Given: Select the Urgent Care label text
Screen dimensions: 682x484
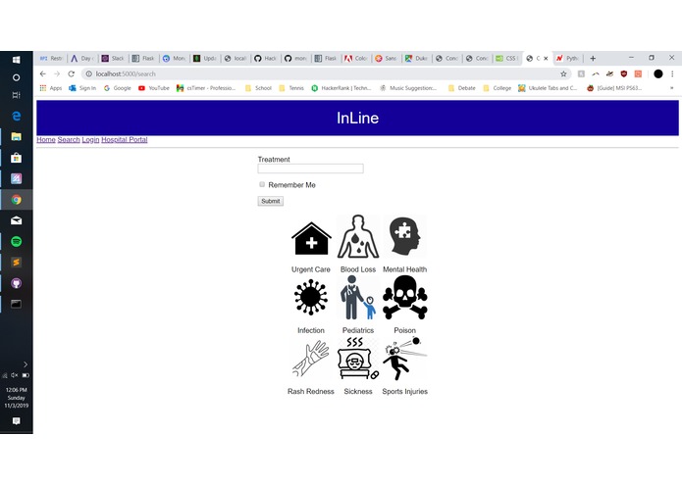Looking at the screenshot, I should coord(310,269).
